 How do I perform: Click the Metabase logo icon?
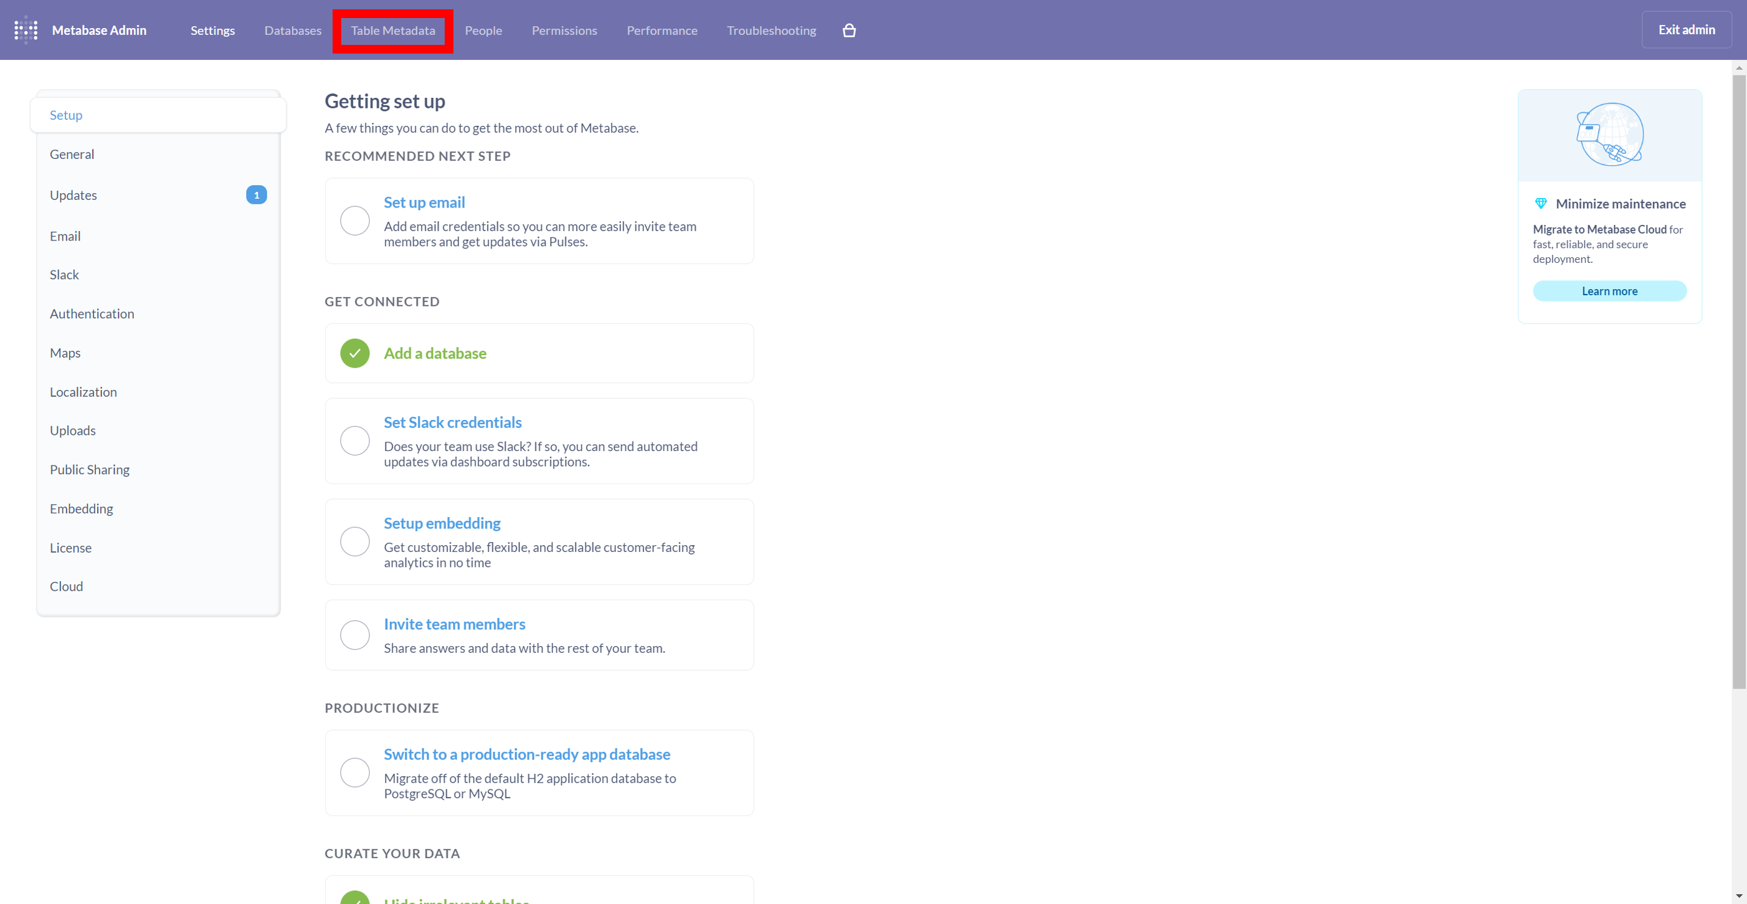point(26,30)
